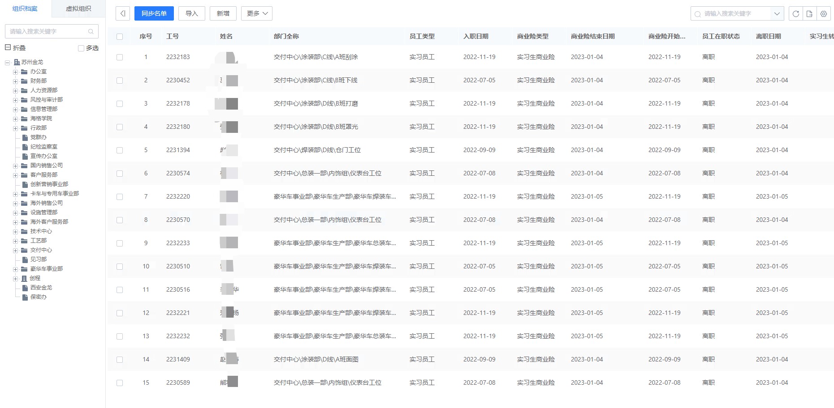Enable the 多选 checkbox
This screenshot has height=408, width=834.
(81, 48)
